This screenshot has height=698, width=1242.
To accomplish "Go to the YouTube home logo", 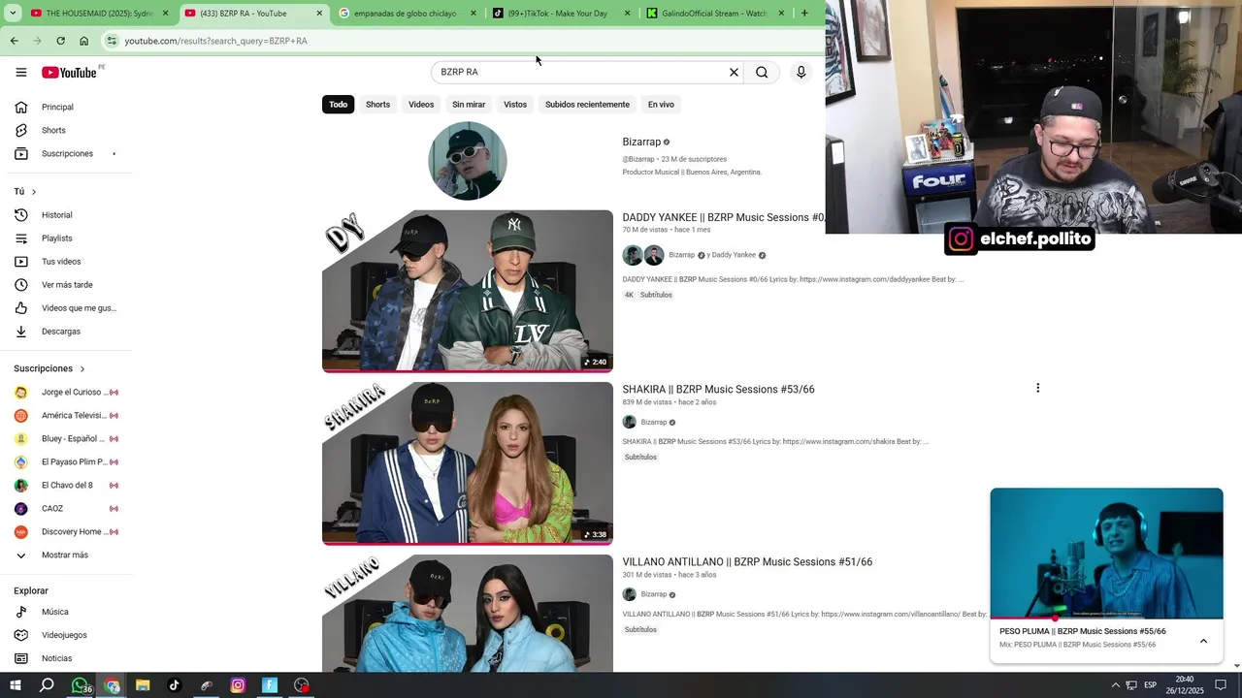I will click(69, 73).
